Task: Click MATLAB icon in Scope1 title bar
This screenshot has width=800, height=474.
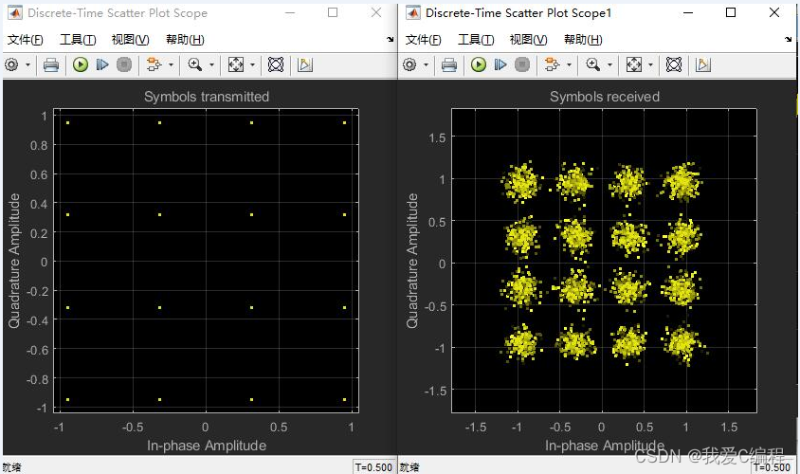Action: pyautogui.click(x=412, y=12)
